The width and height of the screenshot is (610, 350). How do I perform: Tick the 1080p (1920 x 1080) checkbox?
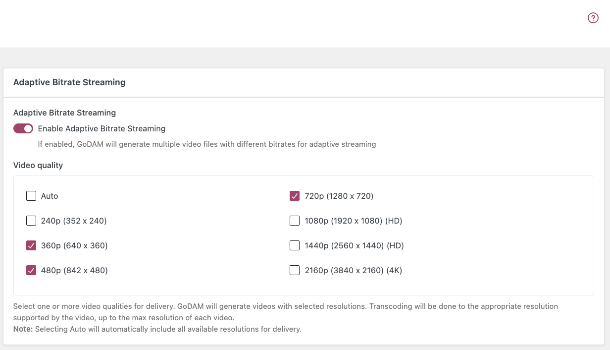pyautogui.click(x=295, y=221)
